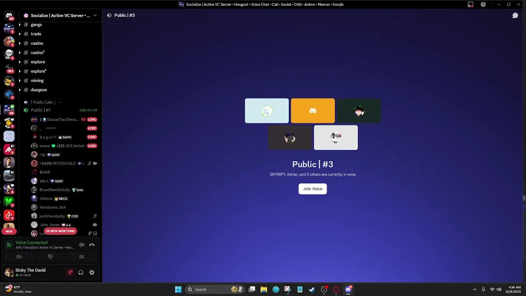526x296 pixels.
Task: Watch Angel's LIVE stream badge
Action: coord(92,137)
